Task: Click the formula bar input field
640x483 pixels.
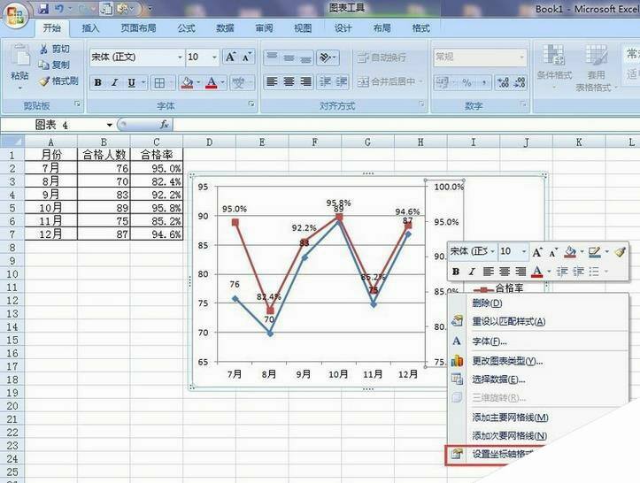Action: tap(406, 125)
